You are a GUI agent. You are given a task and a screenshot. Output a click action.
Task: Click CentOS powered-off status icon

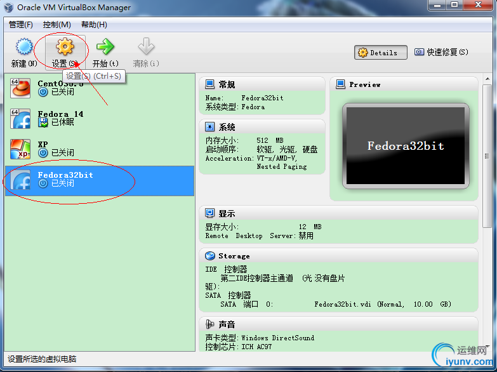[x=43, y=92]
